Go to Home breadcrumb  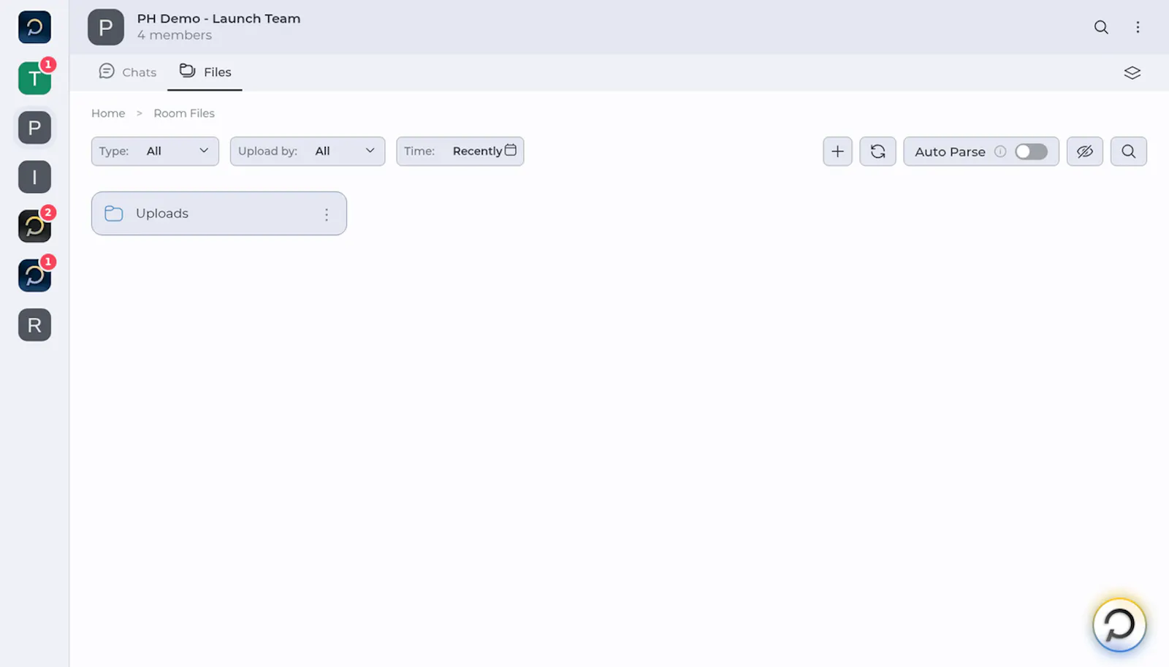pos(108,113)
